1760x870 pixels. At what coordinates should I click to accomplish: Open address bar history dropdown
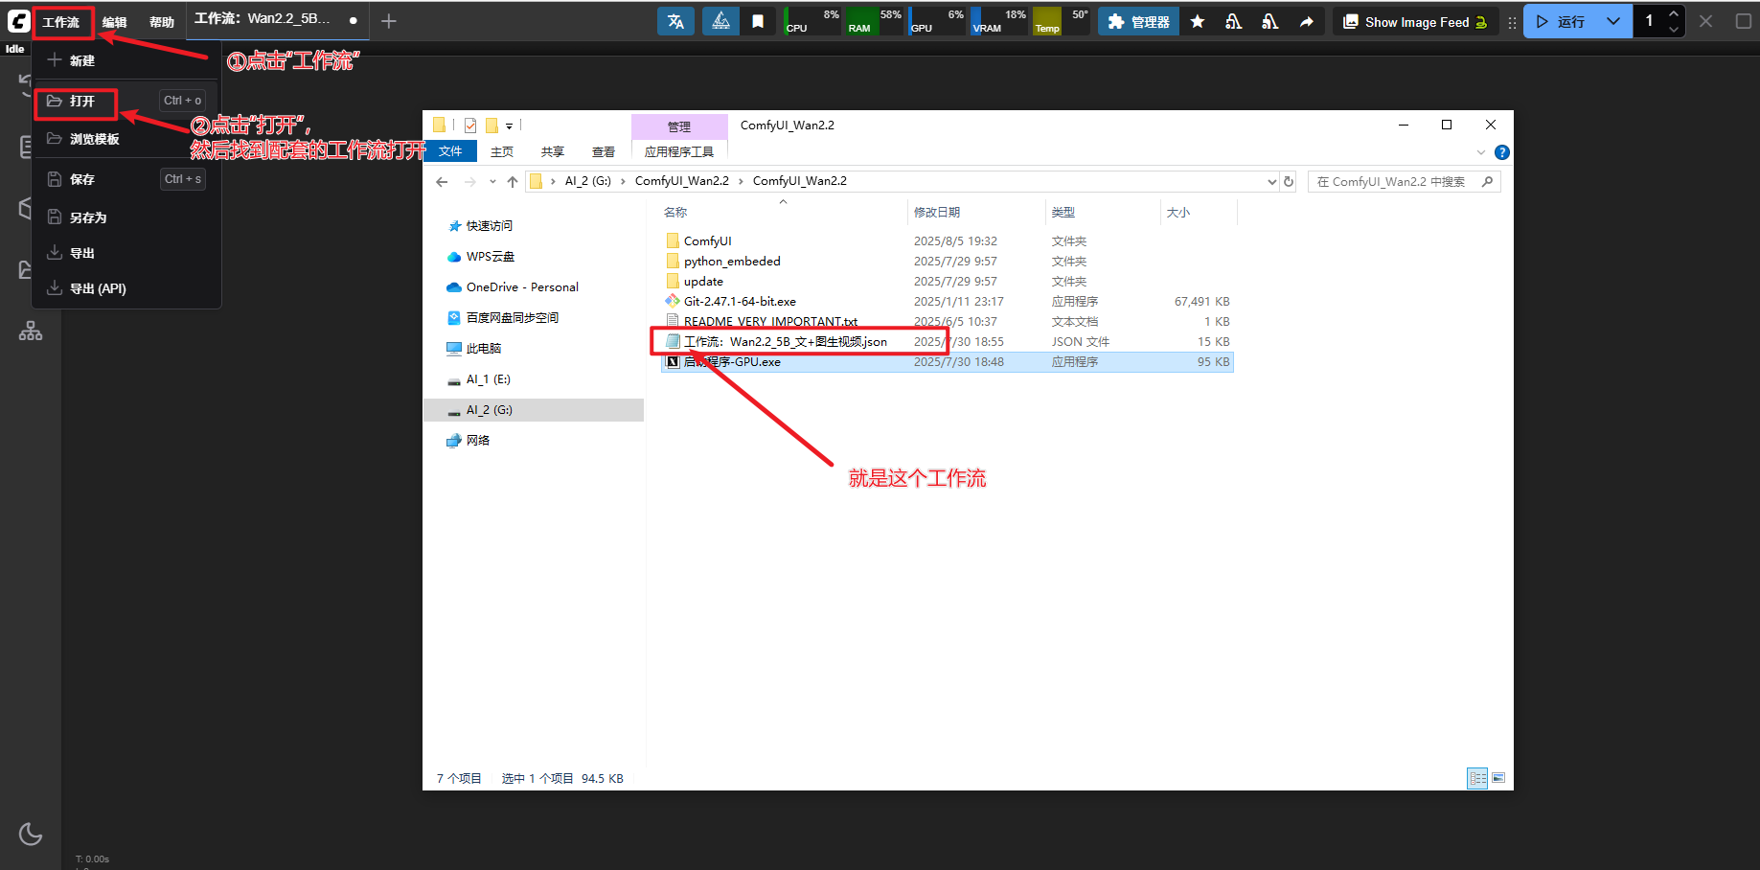coord(1272,181)
